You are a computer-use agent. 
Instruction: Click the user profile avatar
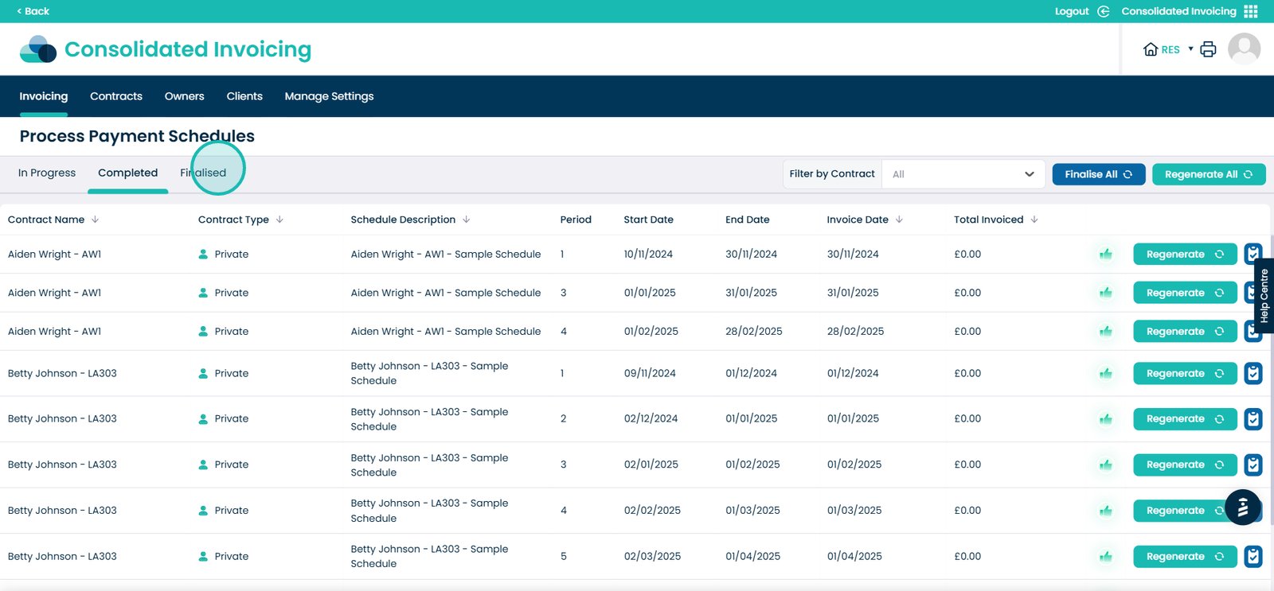(1244, 49)
